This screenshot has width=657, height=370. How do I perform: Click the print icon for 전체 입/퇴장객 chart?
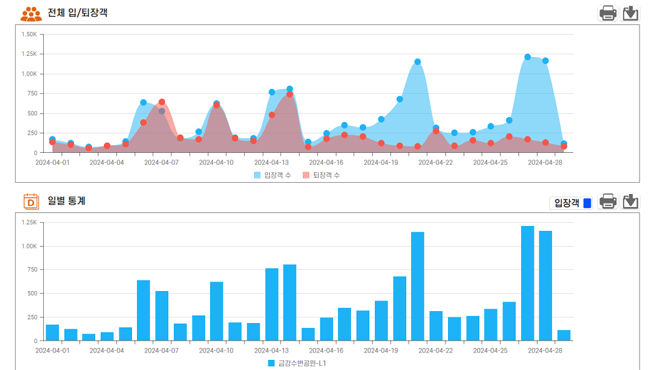pyautogui.click(x=608, y=13)
